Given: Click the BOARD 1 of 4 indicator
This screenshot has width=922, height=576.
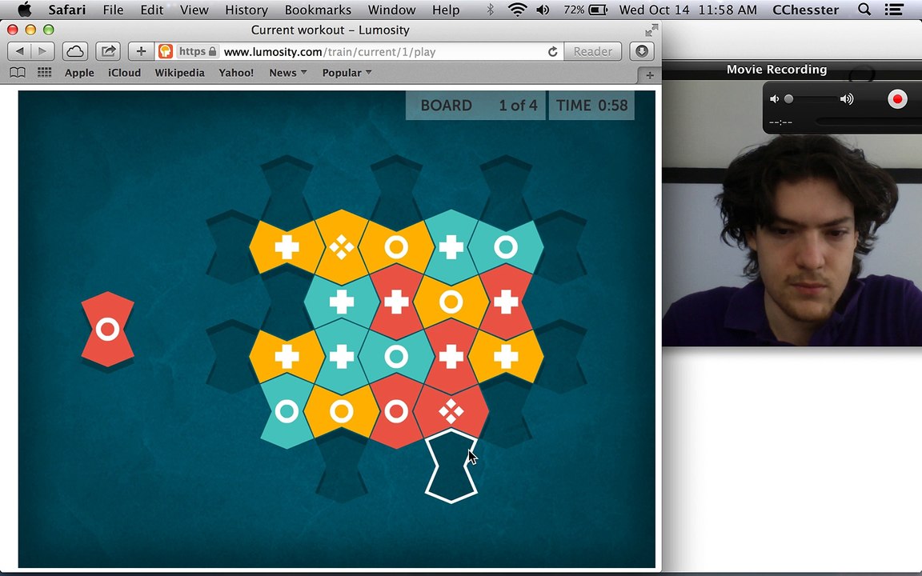Looking at the screenshot, I should (475, 106).
